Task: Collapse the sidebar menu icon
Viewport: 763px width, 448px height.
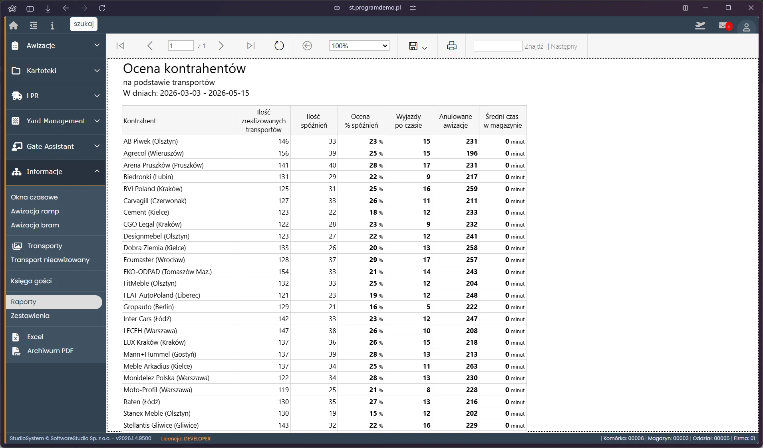Action: tap(33, 26)
